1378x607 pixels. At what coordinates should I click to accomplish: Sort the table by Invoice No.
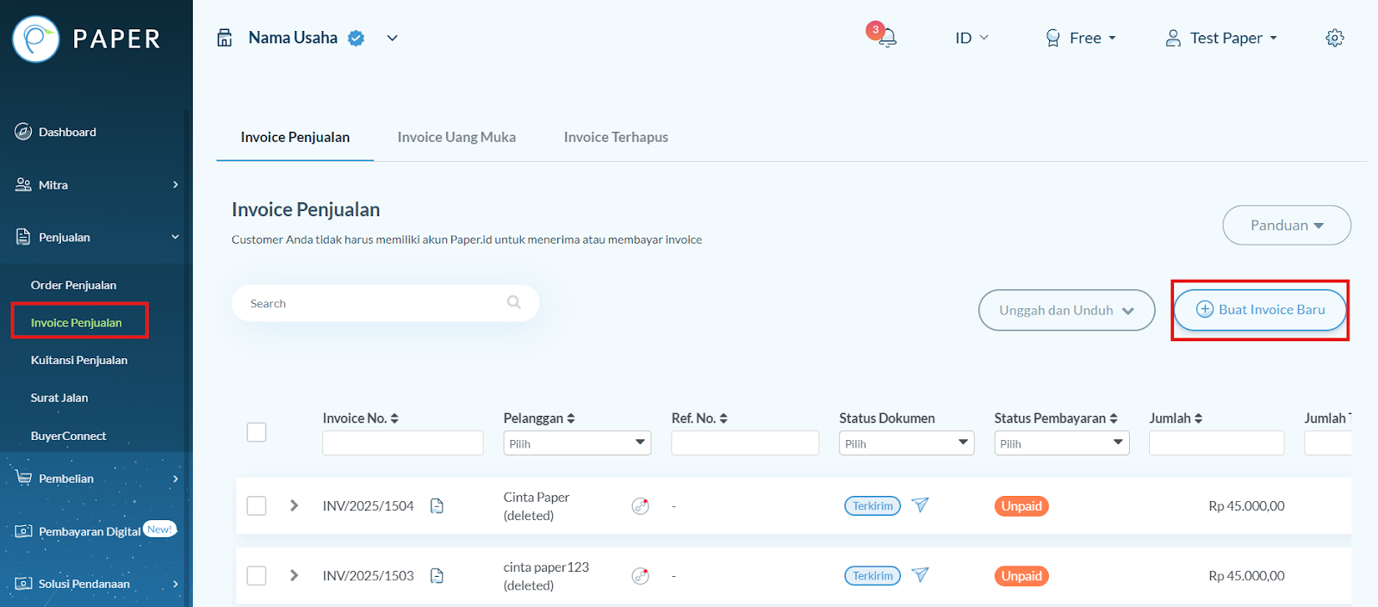click(394, 418)
